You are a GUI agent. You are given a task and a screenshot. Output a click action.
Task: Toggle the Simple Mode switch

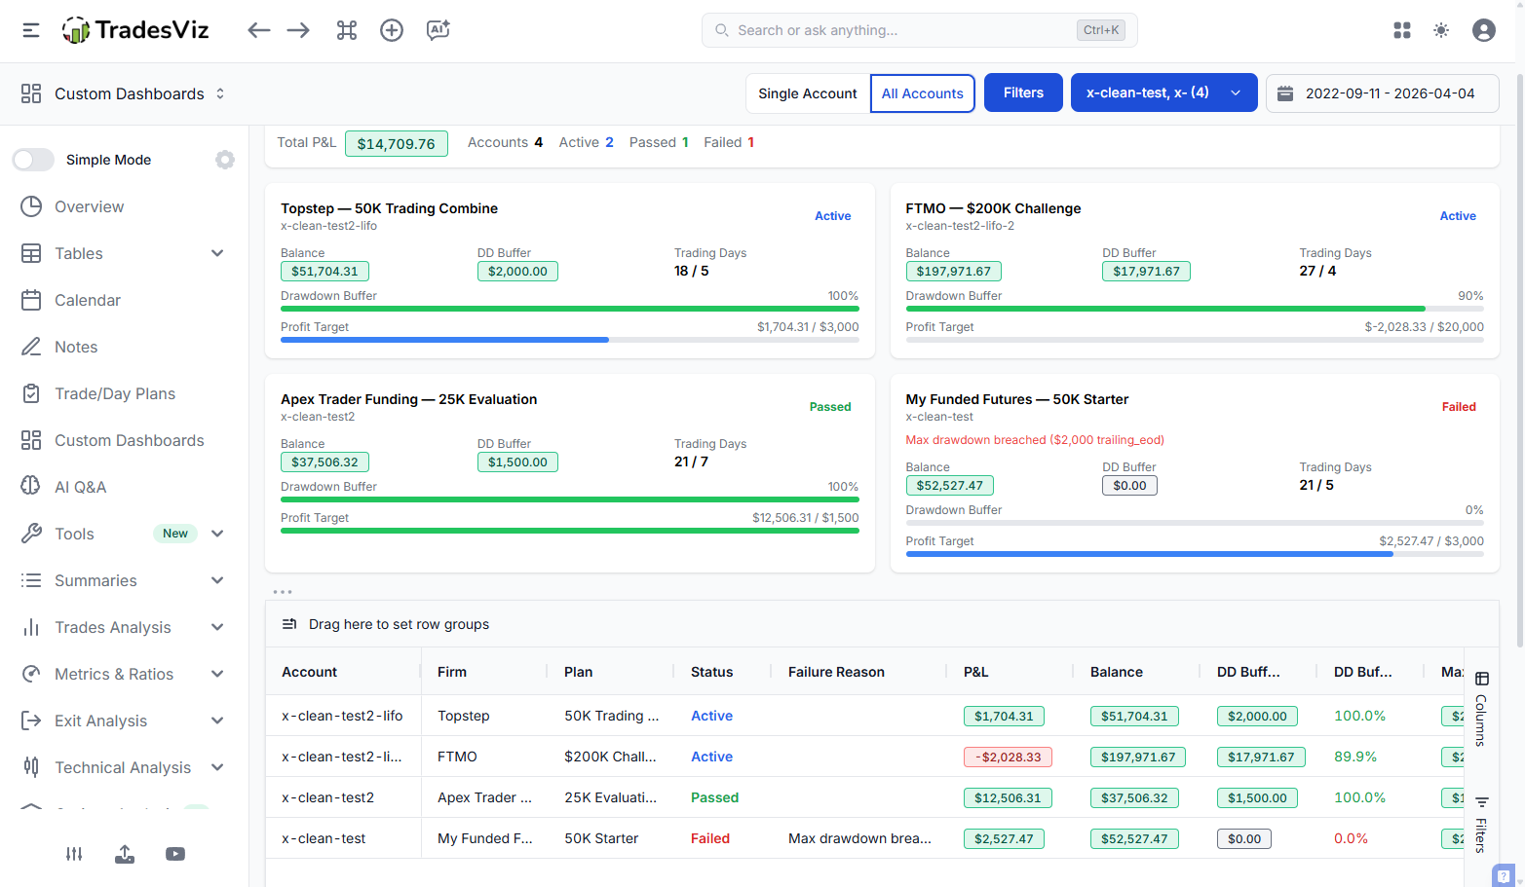[33, 160]
